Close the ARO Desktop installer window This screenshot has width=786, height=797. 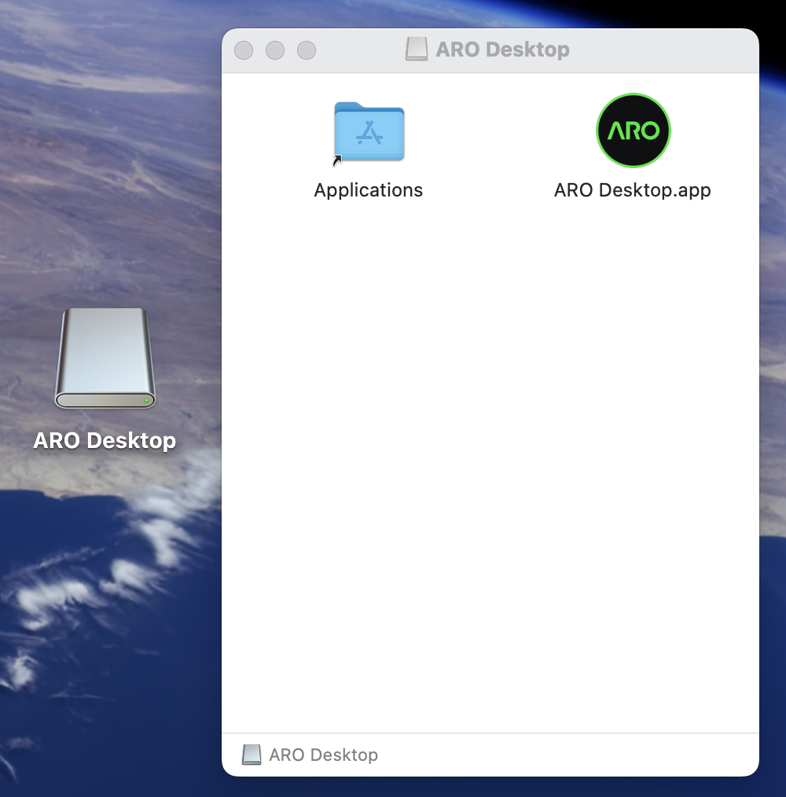[244, 50]
